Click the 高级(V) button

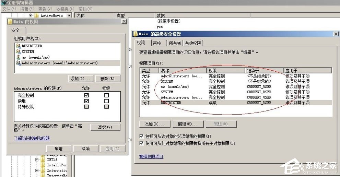click(x=105, y=127)
